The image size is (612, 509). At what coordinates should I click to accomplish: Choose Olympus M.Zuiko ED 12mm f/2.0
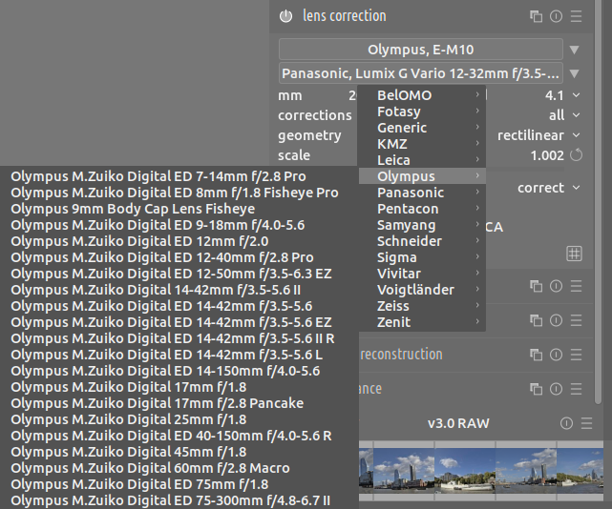(x=179, y=241)
